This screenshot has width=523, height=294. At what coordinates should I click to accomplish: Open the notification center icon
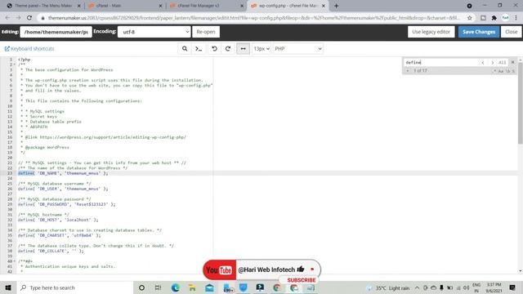pos(512,287)
